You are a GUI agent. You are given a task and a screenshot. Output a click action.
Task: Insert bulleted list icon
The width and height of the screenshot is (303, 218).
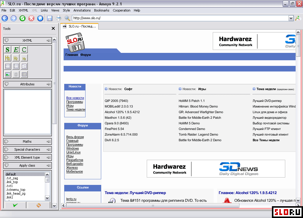pos(7,66)
